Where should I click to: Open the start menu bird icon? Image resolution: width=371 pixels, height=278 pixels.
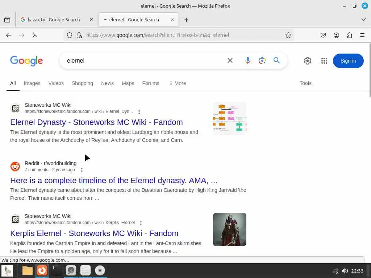click(7, 270)
